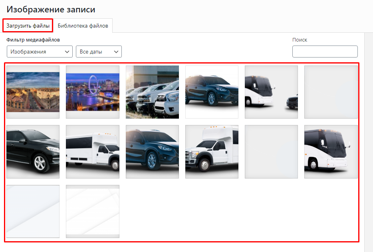Pick the photo of parked pickup trucks
The height and width of the screenshot is (252, 373).
(152, 92)
